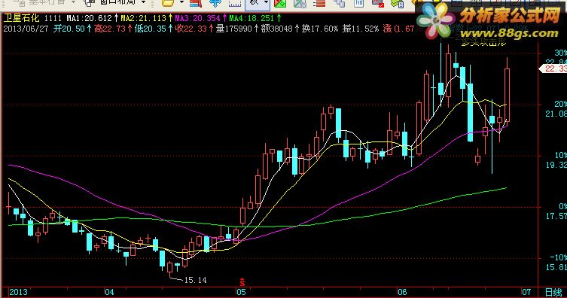
Task: Switch to the 日线 daily period label
Action: (553, 292)
